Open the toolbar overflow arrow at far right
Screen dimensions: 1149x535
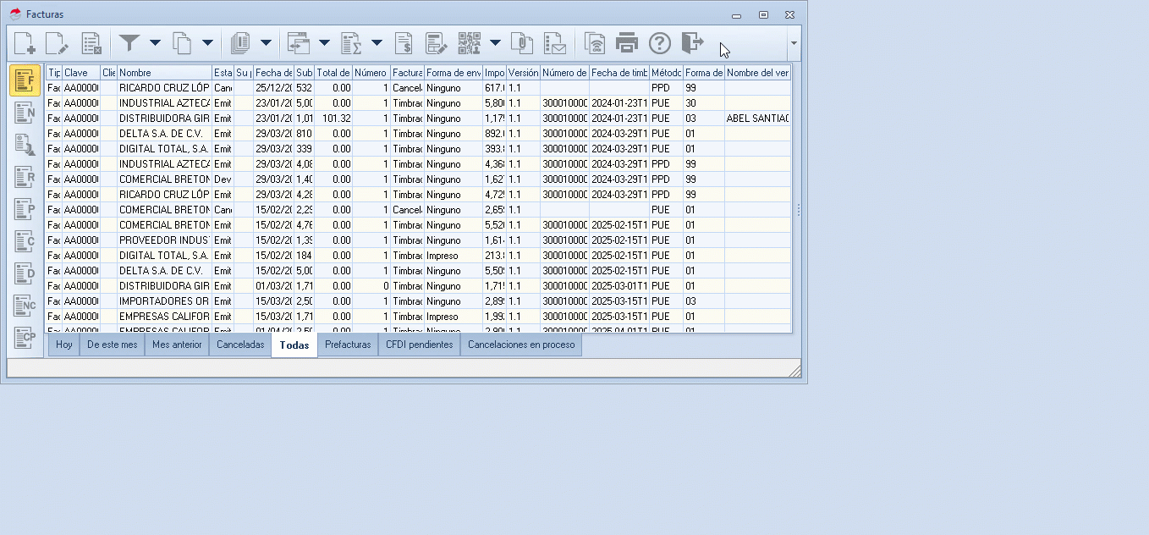(x=793, y=43)
